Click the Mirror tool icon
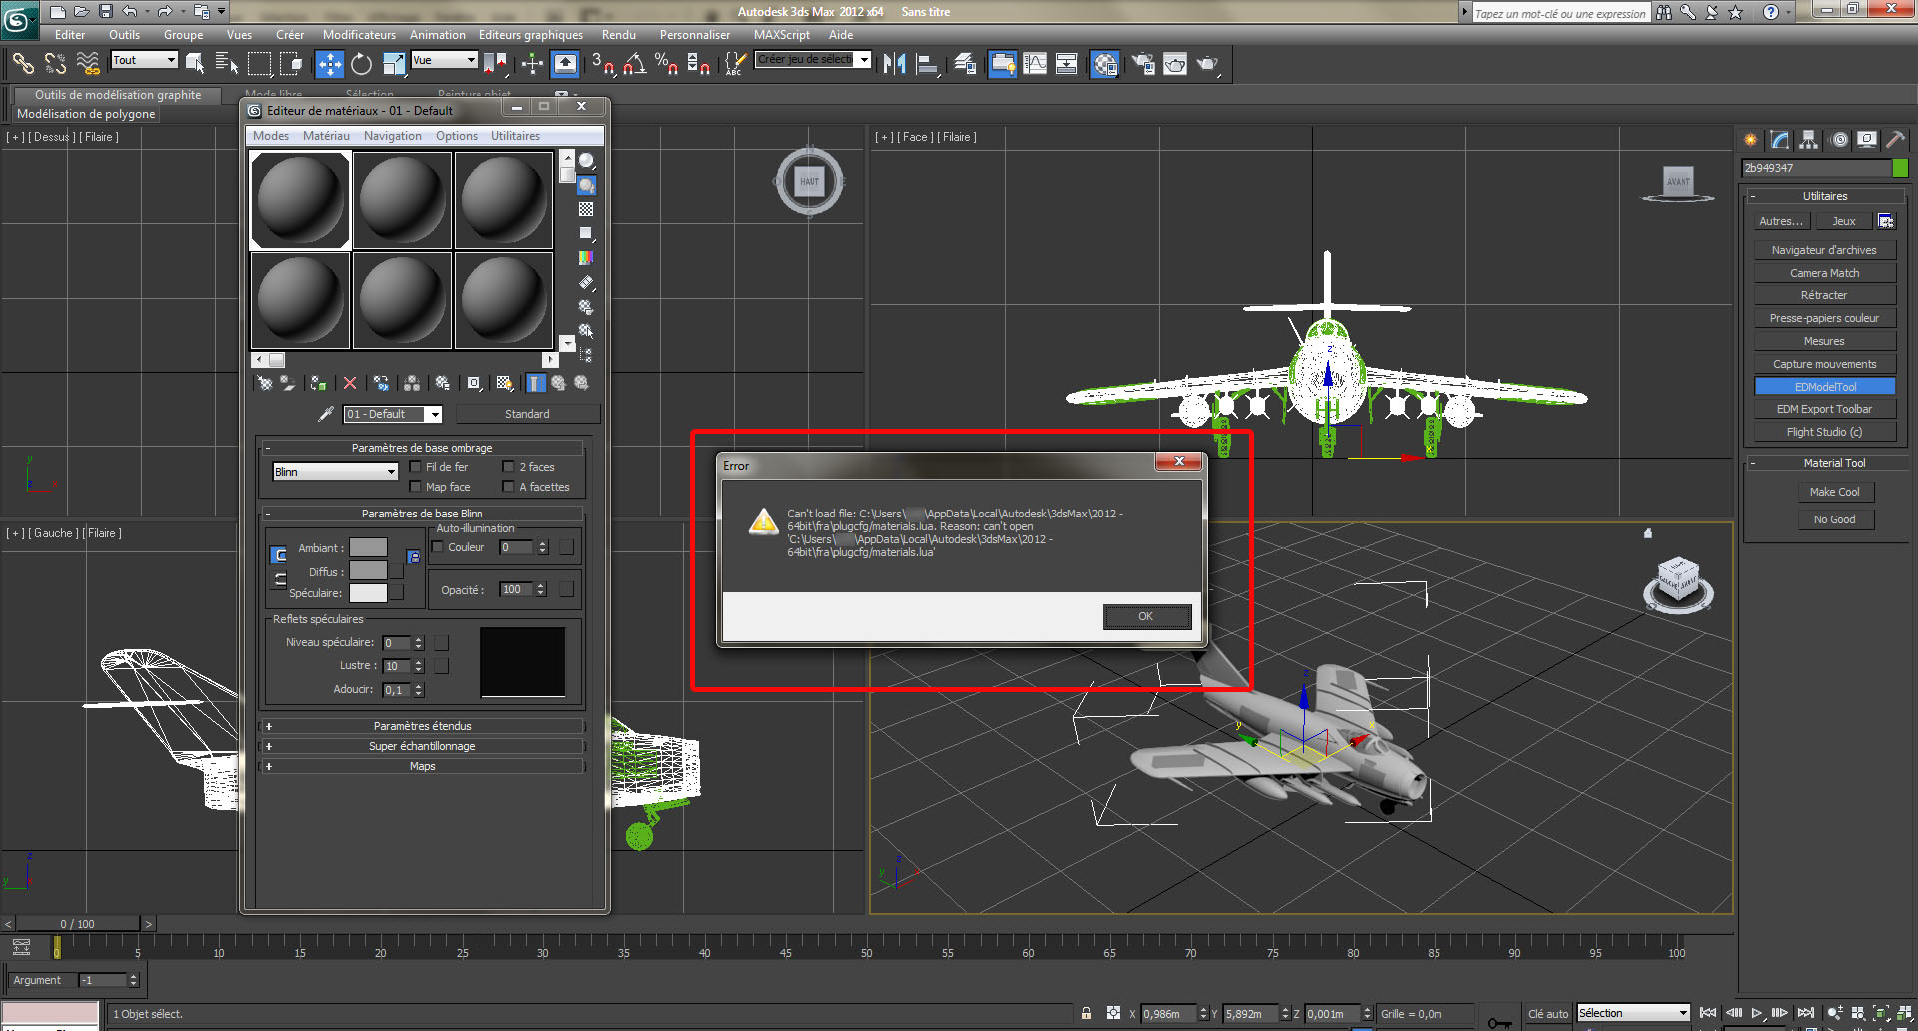This screenshot has width=1918, height=1031. (894, 64)
